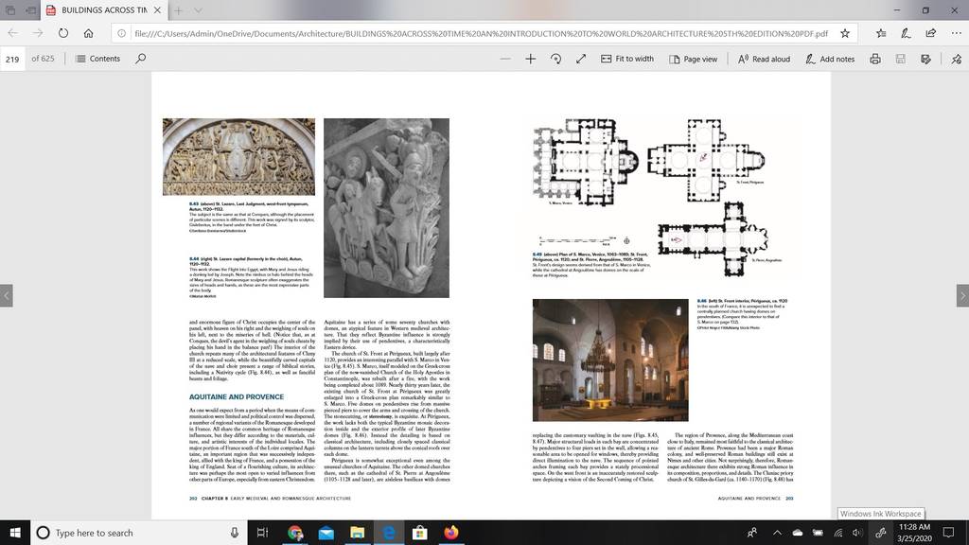Image resolution: width=969 pixels, height=545 pixels.
Task: Open File Explorer from taskbar
Action: (x=357, y=533)
